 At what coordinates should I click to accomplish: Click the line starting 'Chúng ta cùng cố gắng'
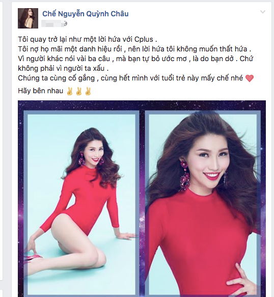[x=130, y=78]
